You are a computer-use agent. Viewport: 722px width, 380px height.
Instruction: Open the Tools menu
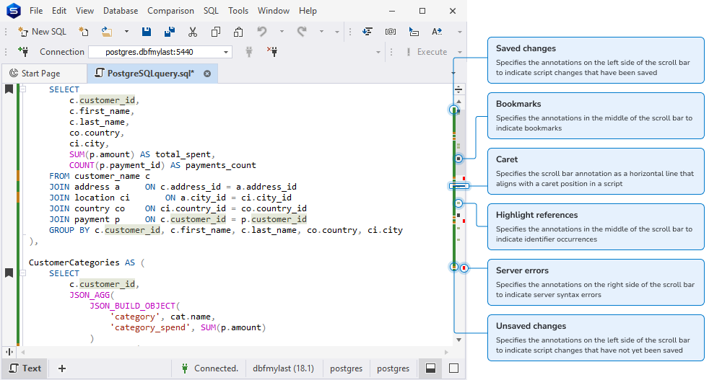click(x=238, y=11)
